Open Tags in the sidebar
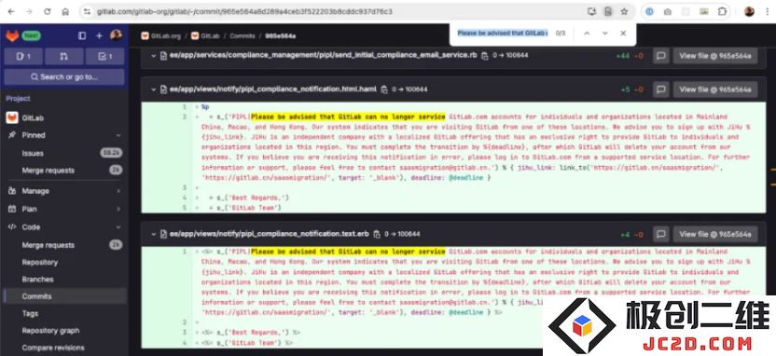 [64, 313]
